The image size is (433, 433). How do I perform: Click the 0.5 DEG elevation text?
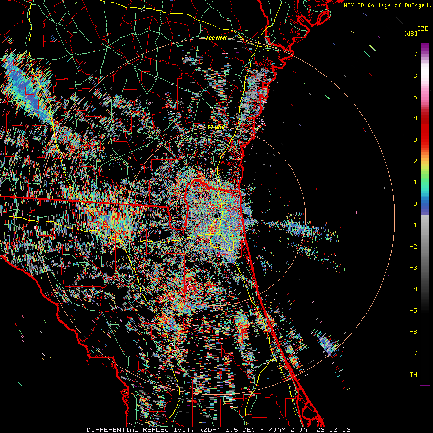240,430
